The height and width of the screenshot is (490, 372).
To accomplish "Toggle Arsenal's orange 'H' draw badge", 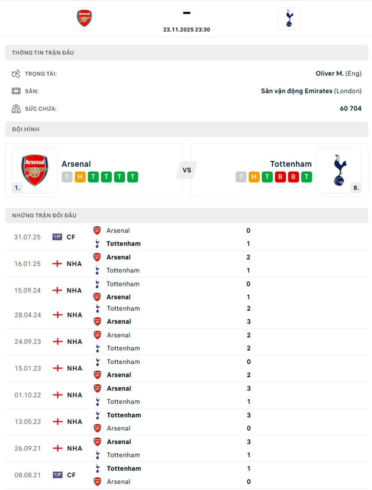I will [80, 177].
